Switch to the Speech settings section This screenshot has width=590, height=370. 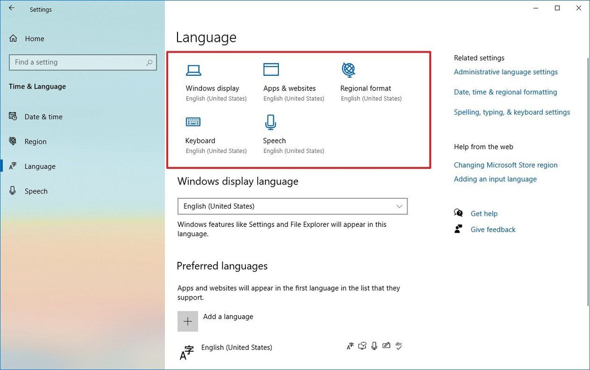[x=36, y=191]
